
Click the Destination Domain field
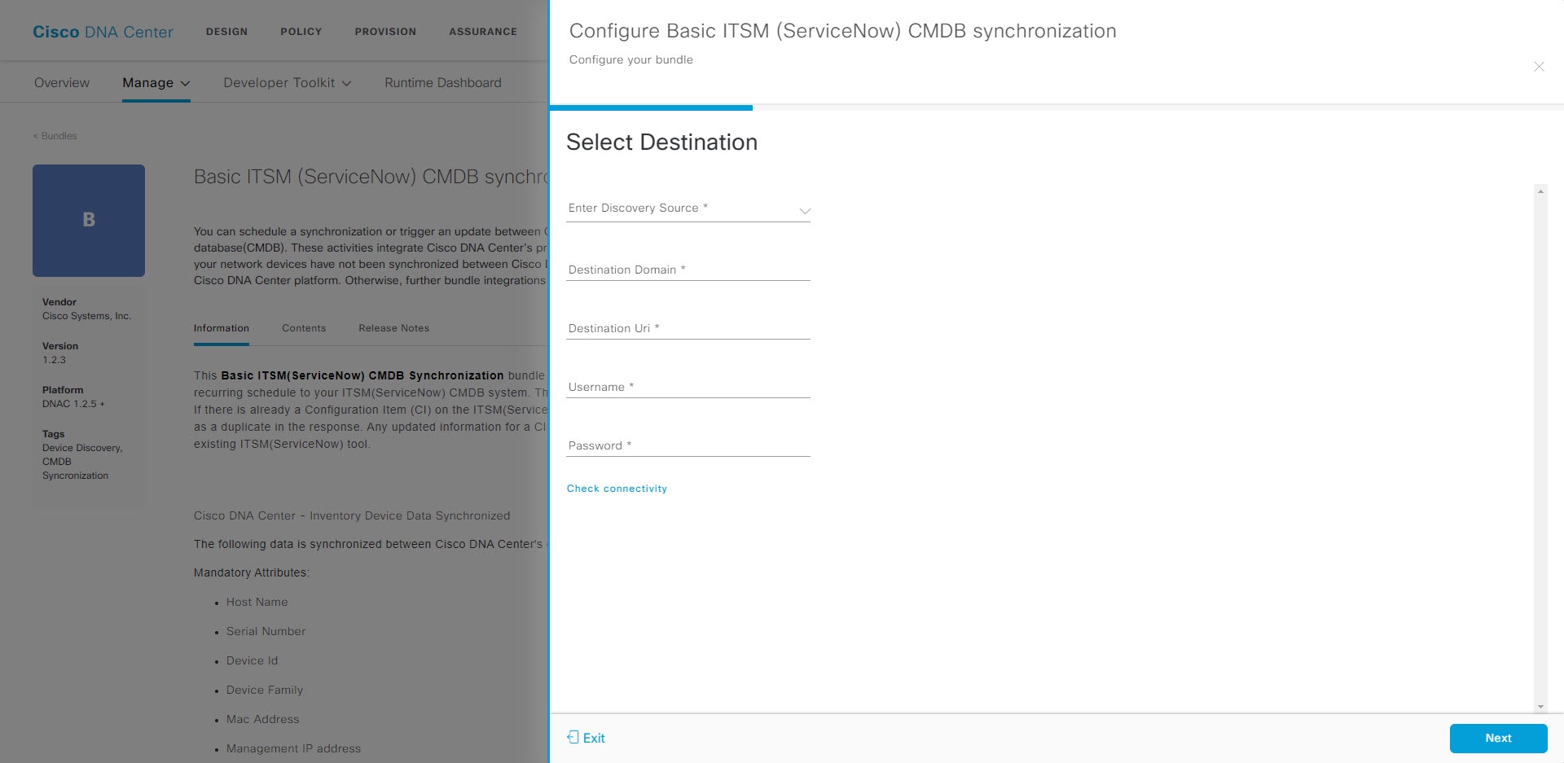688,270
